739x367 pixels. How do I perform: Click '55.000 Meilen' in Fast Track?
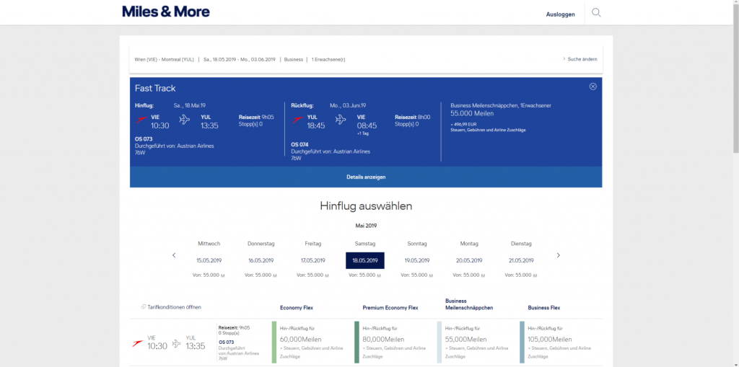[472, 113]
